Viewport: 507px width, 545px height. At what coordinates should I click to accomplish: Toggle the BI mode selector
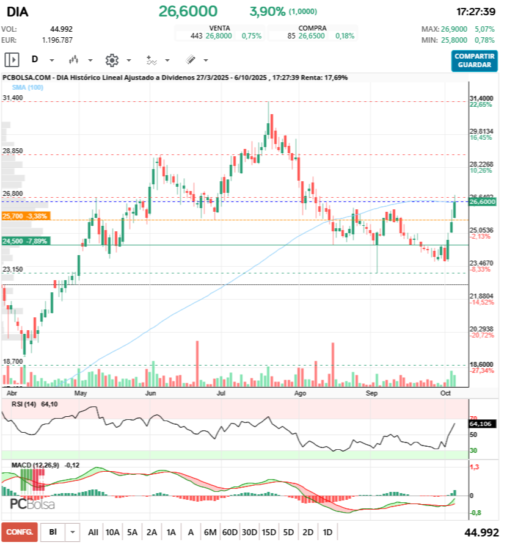pos(53,532)
